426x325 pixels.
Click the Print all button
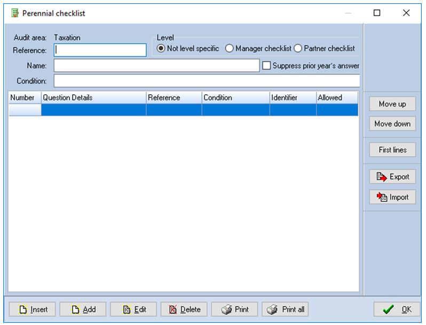click(285, 309)
